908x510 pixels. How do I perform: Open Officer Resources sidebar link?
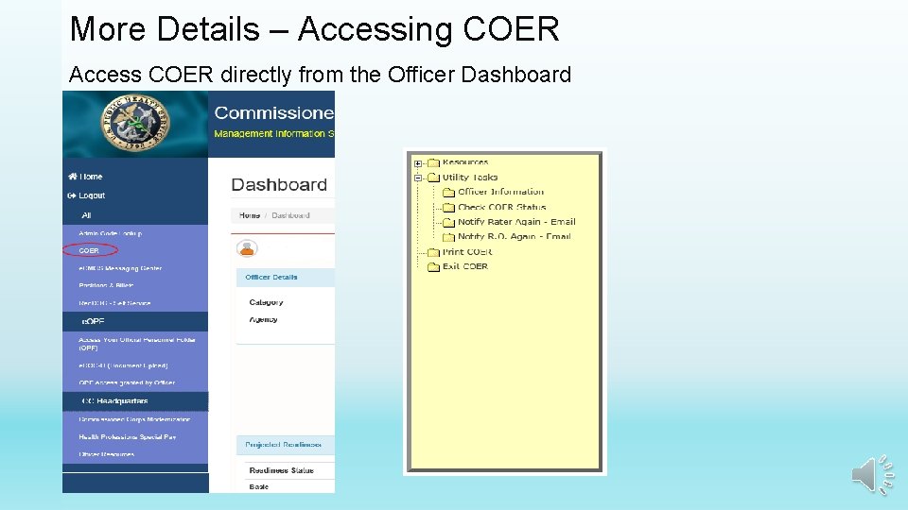click(107, 454)
